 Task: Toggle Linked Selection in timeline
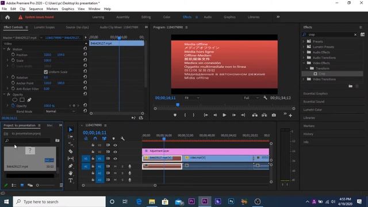click(104, 139)
